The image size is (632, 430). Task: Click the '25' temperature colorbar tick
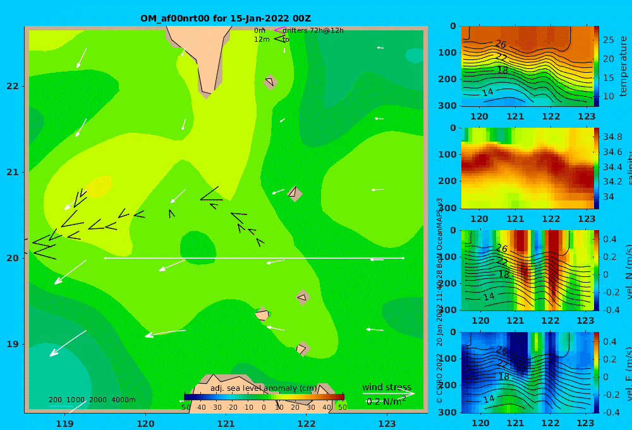tap(609, 40)
